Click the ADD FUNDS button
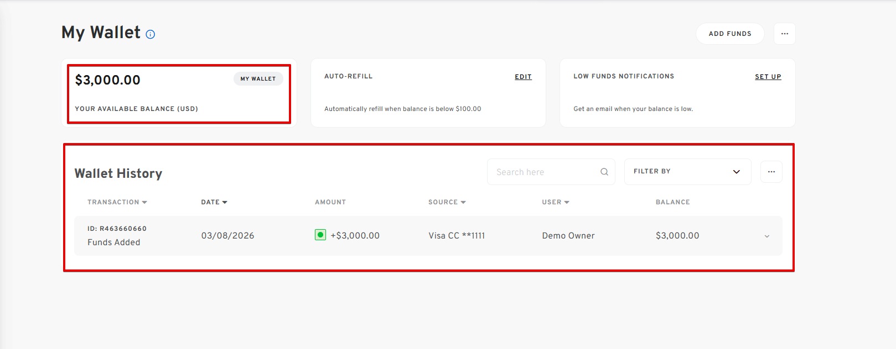The image size is (896, 349). [729, 34]
